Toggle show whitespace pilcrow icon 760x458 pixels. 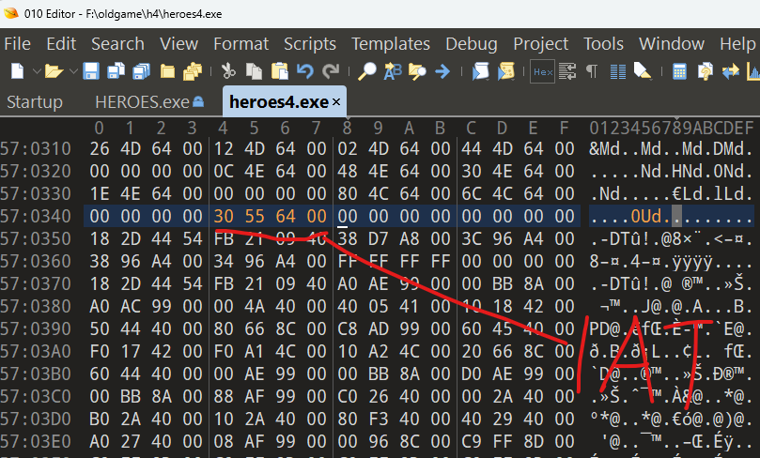591,71
